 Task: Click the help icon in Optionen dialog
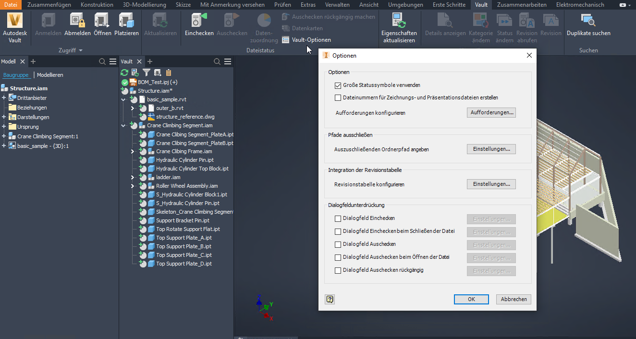pos(330,299)
